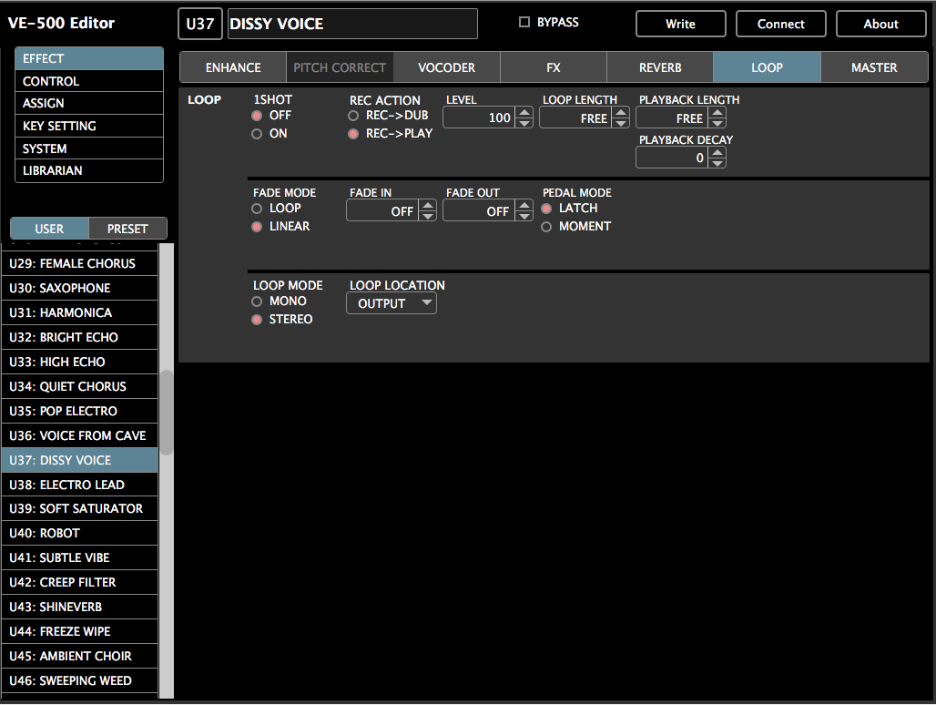
Task: Set 1SHOT to ON
Action: point(258,134)
